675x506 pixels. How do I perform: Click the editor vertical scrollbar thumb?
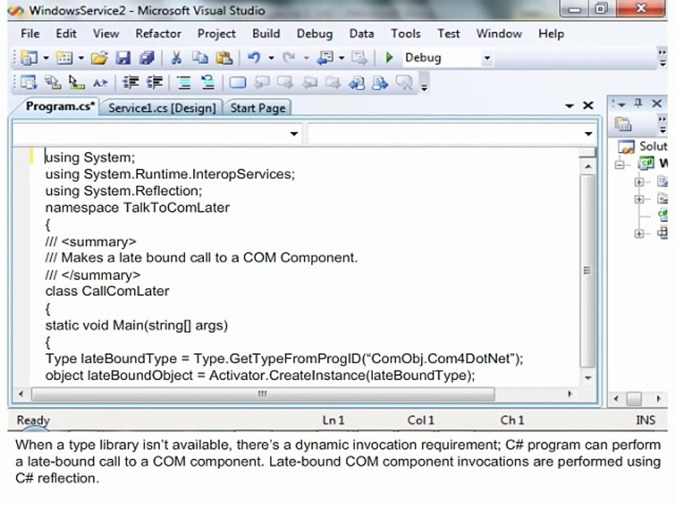click(x=588, y=271)
